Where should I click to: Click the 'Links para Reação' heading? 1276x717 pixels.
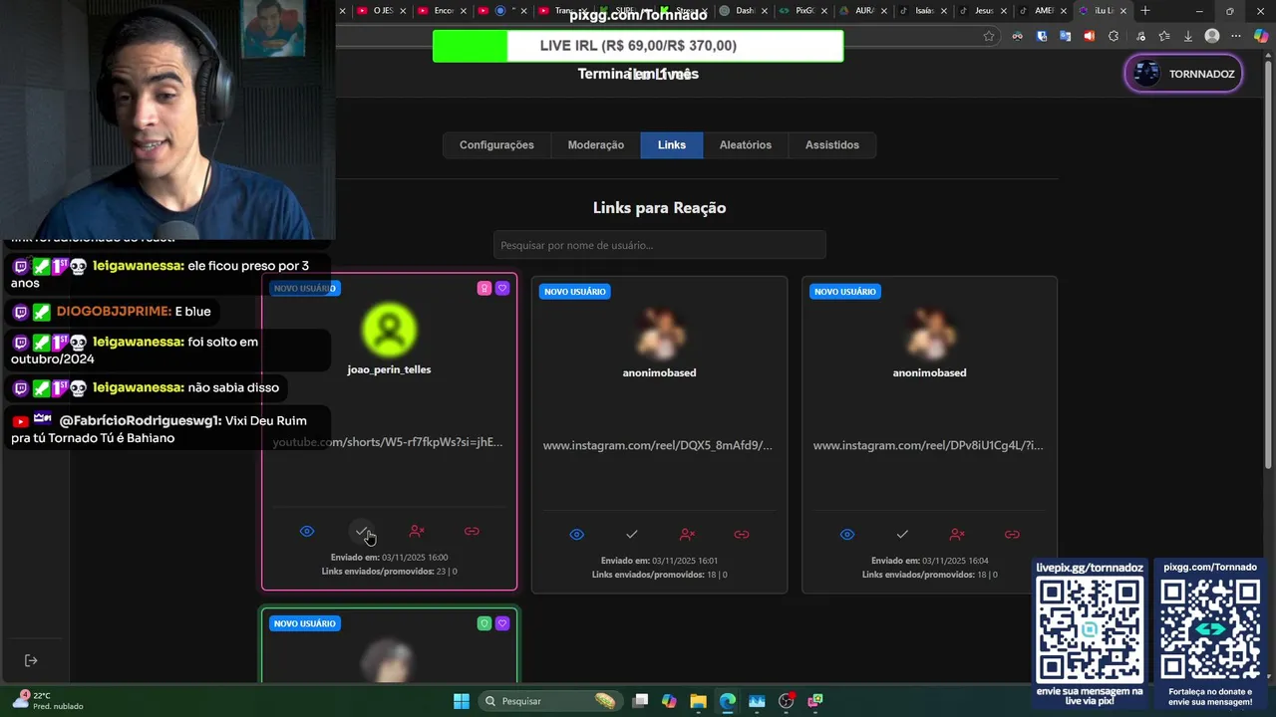tap(659, 208)
